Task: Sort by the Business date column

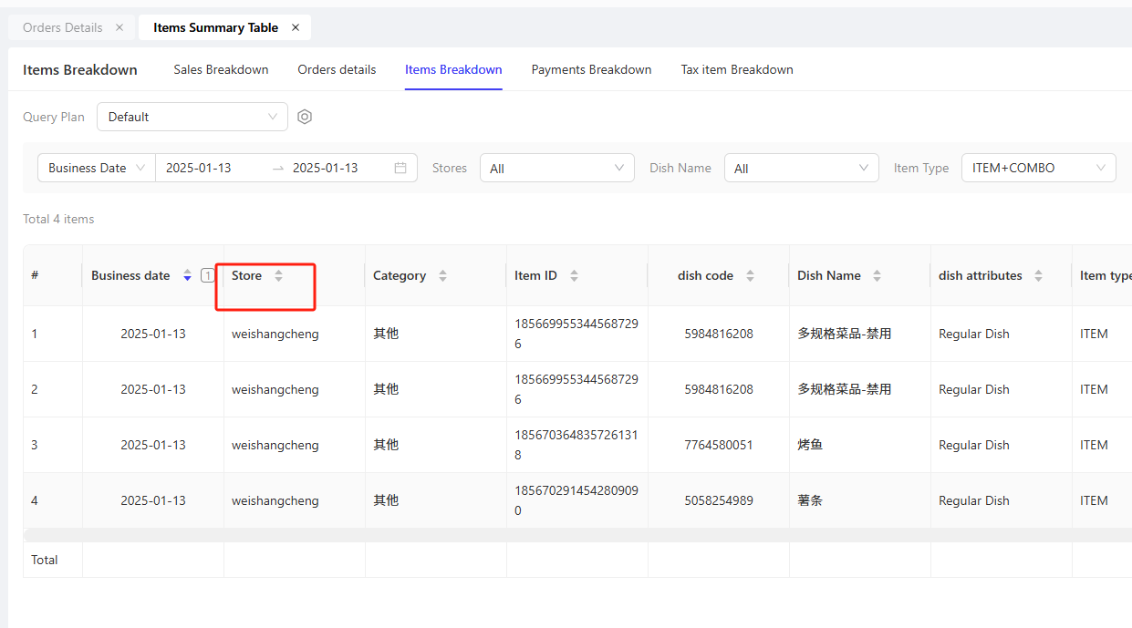Action: [x=187, y=275]
